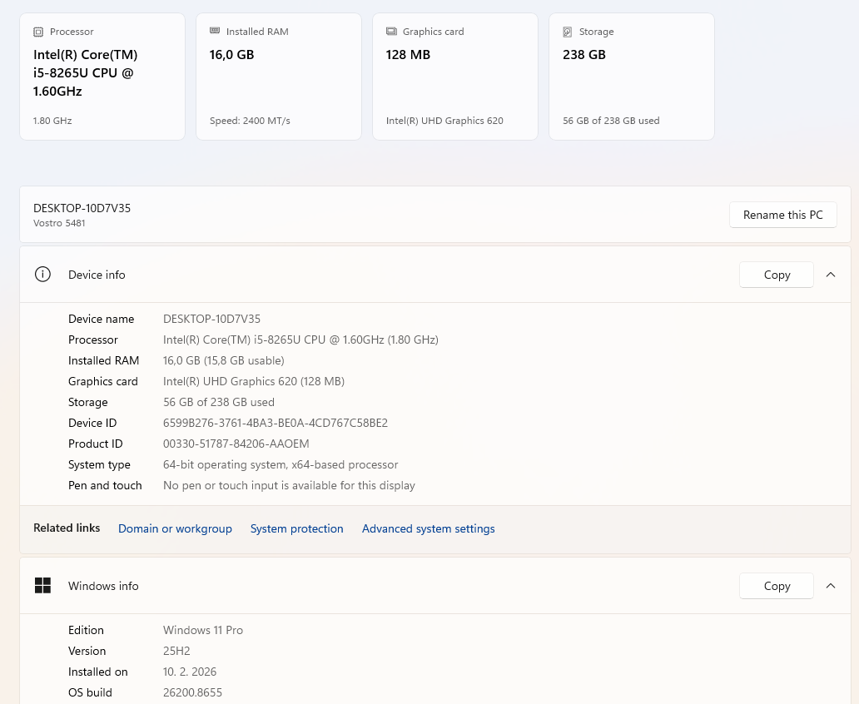Click the Windows logo icon beside Windows info
Image resolution: width=859 pixels, height=704 pixels.
tap(42, 586)
